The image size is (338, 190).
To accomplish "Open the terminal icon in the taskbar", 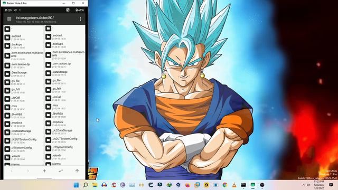I will pyautogui.click(x=243, y=185).
